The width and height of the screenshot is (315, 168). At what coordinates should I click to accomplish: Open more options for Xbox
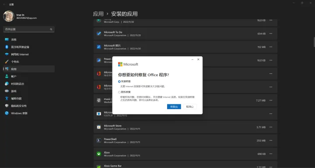point(271,154)
